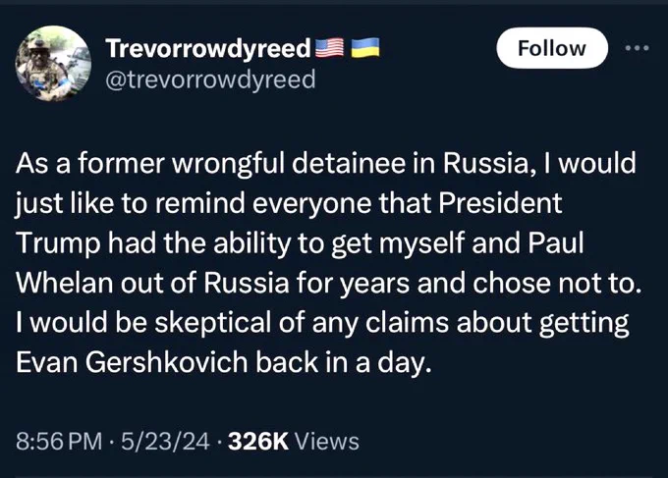This screenshot has width=668, height=478.
Task: Click the Follow button
Action: 552,48
